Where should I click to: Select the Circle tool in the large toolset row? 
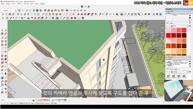pos(57,14)
